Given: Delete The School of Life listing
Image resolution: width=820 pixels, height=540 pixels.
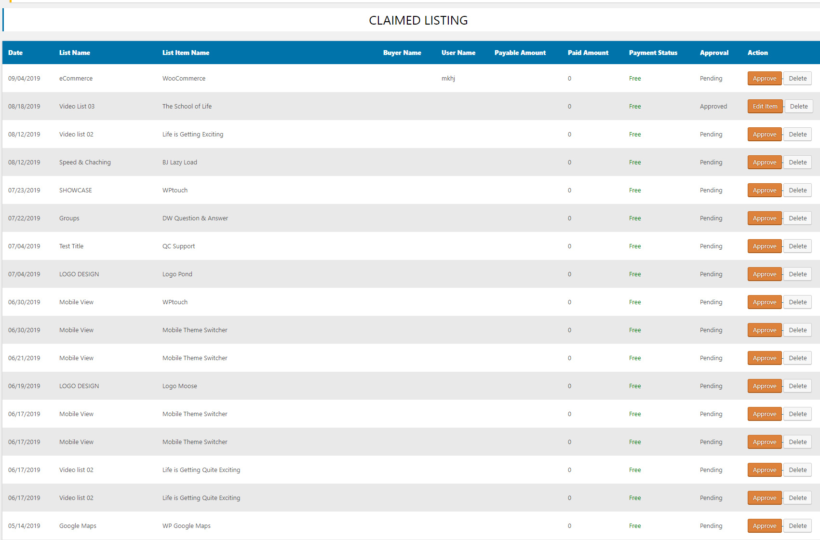Looking at the screenshot, I should coord(798,107).
